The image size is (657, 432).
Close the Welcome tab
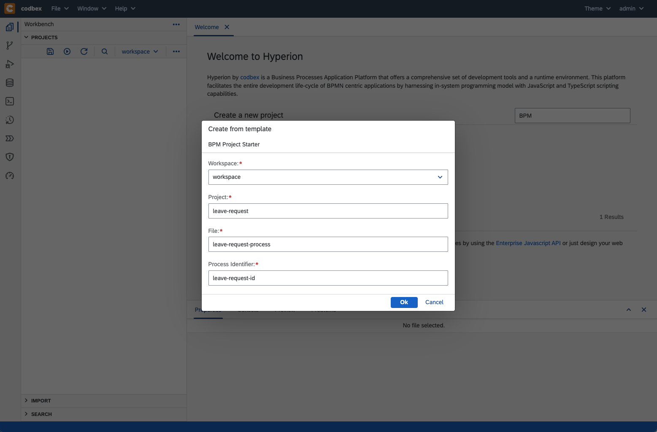click(227, 27)
